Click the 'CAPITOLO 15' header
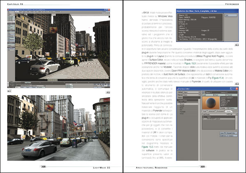 click(15, 4)
